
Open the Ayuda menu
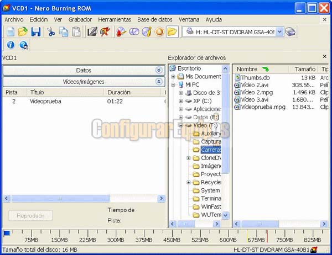click(214, 20)
